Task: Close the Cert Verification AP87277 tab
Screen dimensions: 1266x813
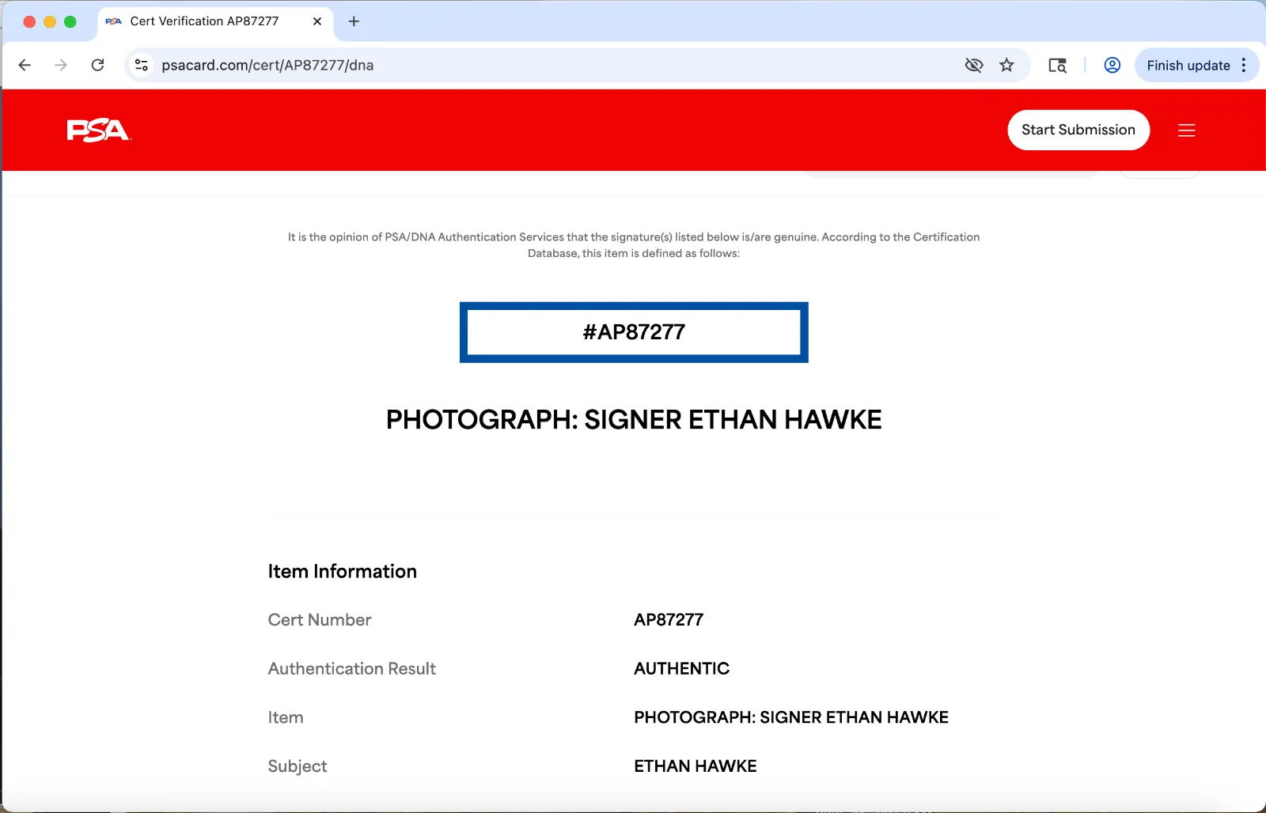Action: coord(317,21)
